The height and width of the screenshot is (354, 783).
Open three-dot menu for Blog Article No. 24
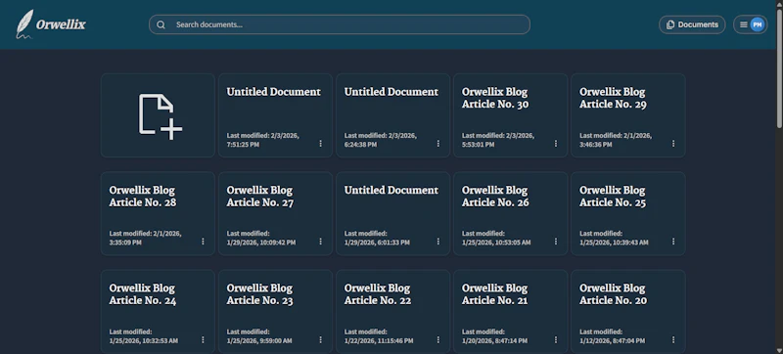tap(203, 339)
